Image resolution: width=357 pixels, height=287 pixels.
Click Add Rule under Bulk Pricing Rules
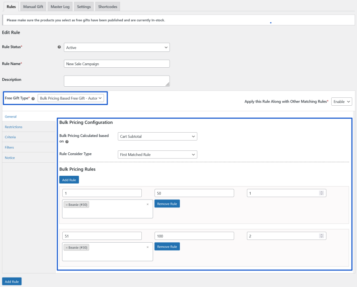click(69, 180)
